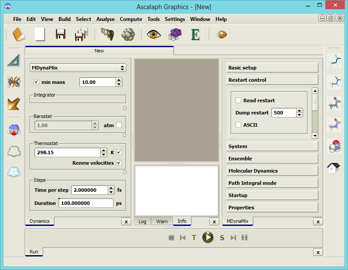
Task: Click the Duration input field
Action: point(85,203)
